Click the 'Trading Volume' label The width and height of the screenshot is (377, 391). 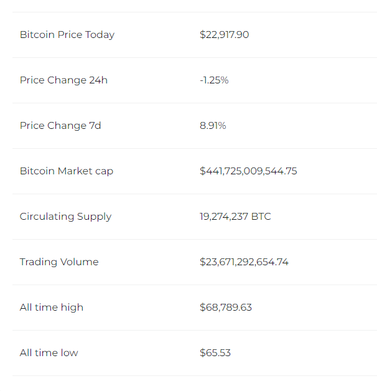[59, 262]
